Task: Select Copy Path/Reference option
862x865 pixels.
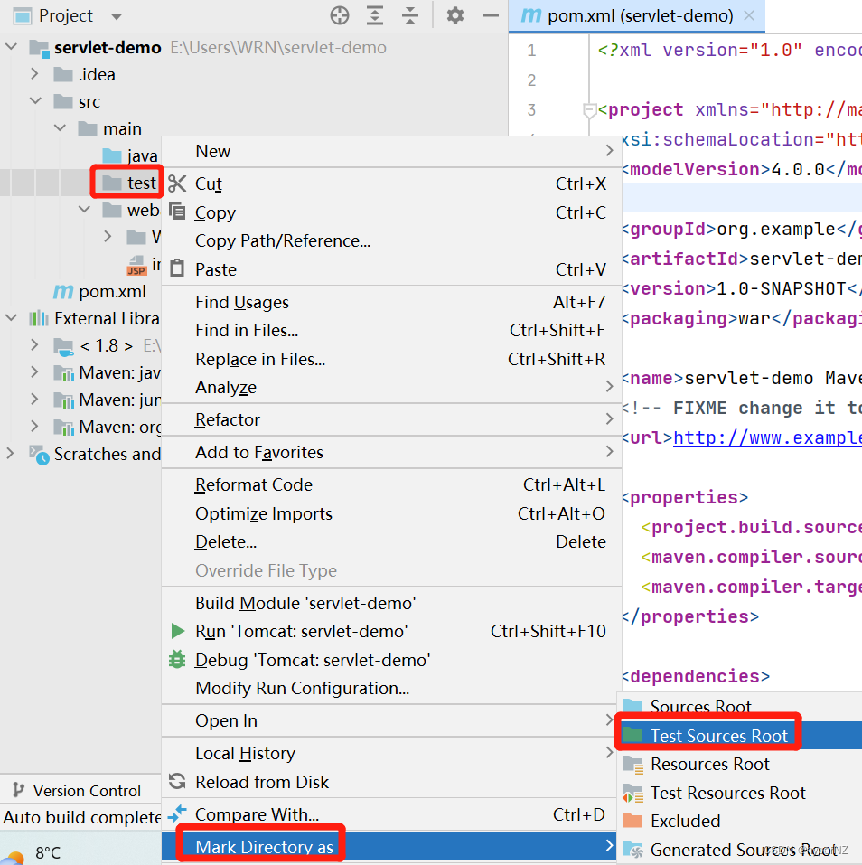Action: click(391, 241)
